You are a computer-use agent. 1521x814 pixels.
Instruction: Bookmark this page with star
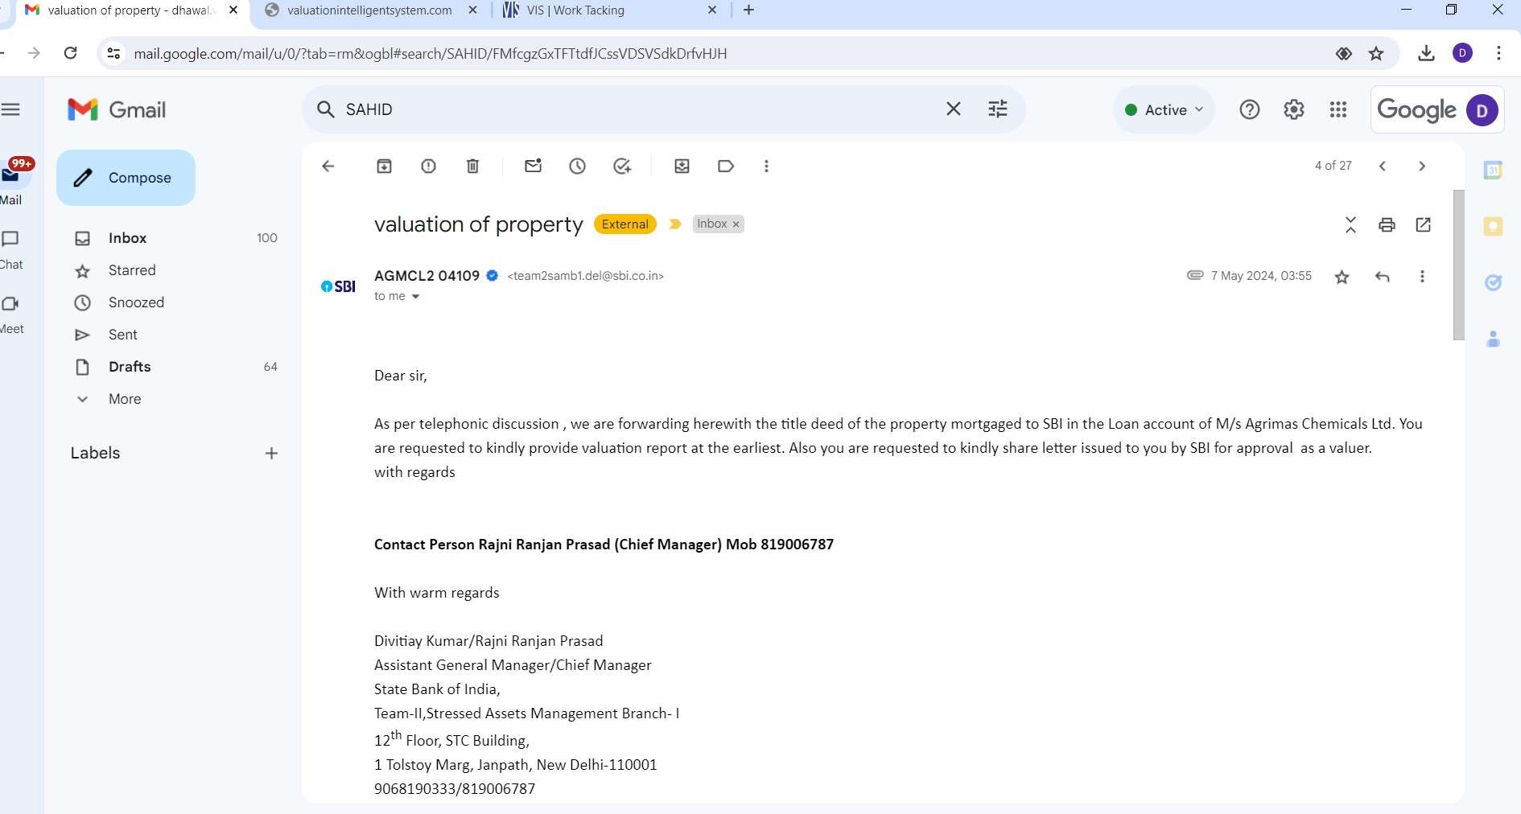(x=1376, y=53)
